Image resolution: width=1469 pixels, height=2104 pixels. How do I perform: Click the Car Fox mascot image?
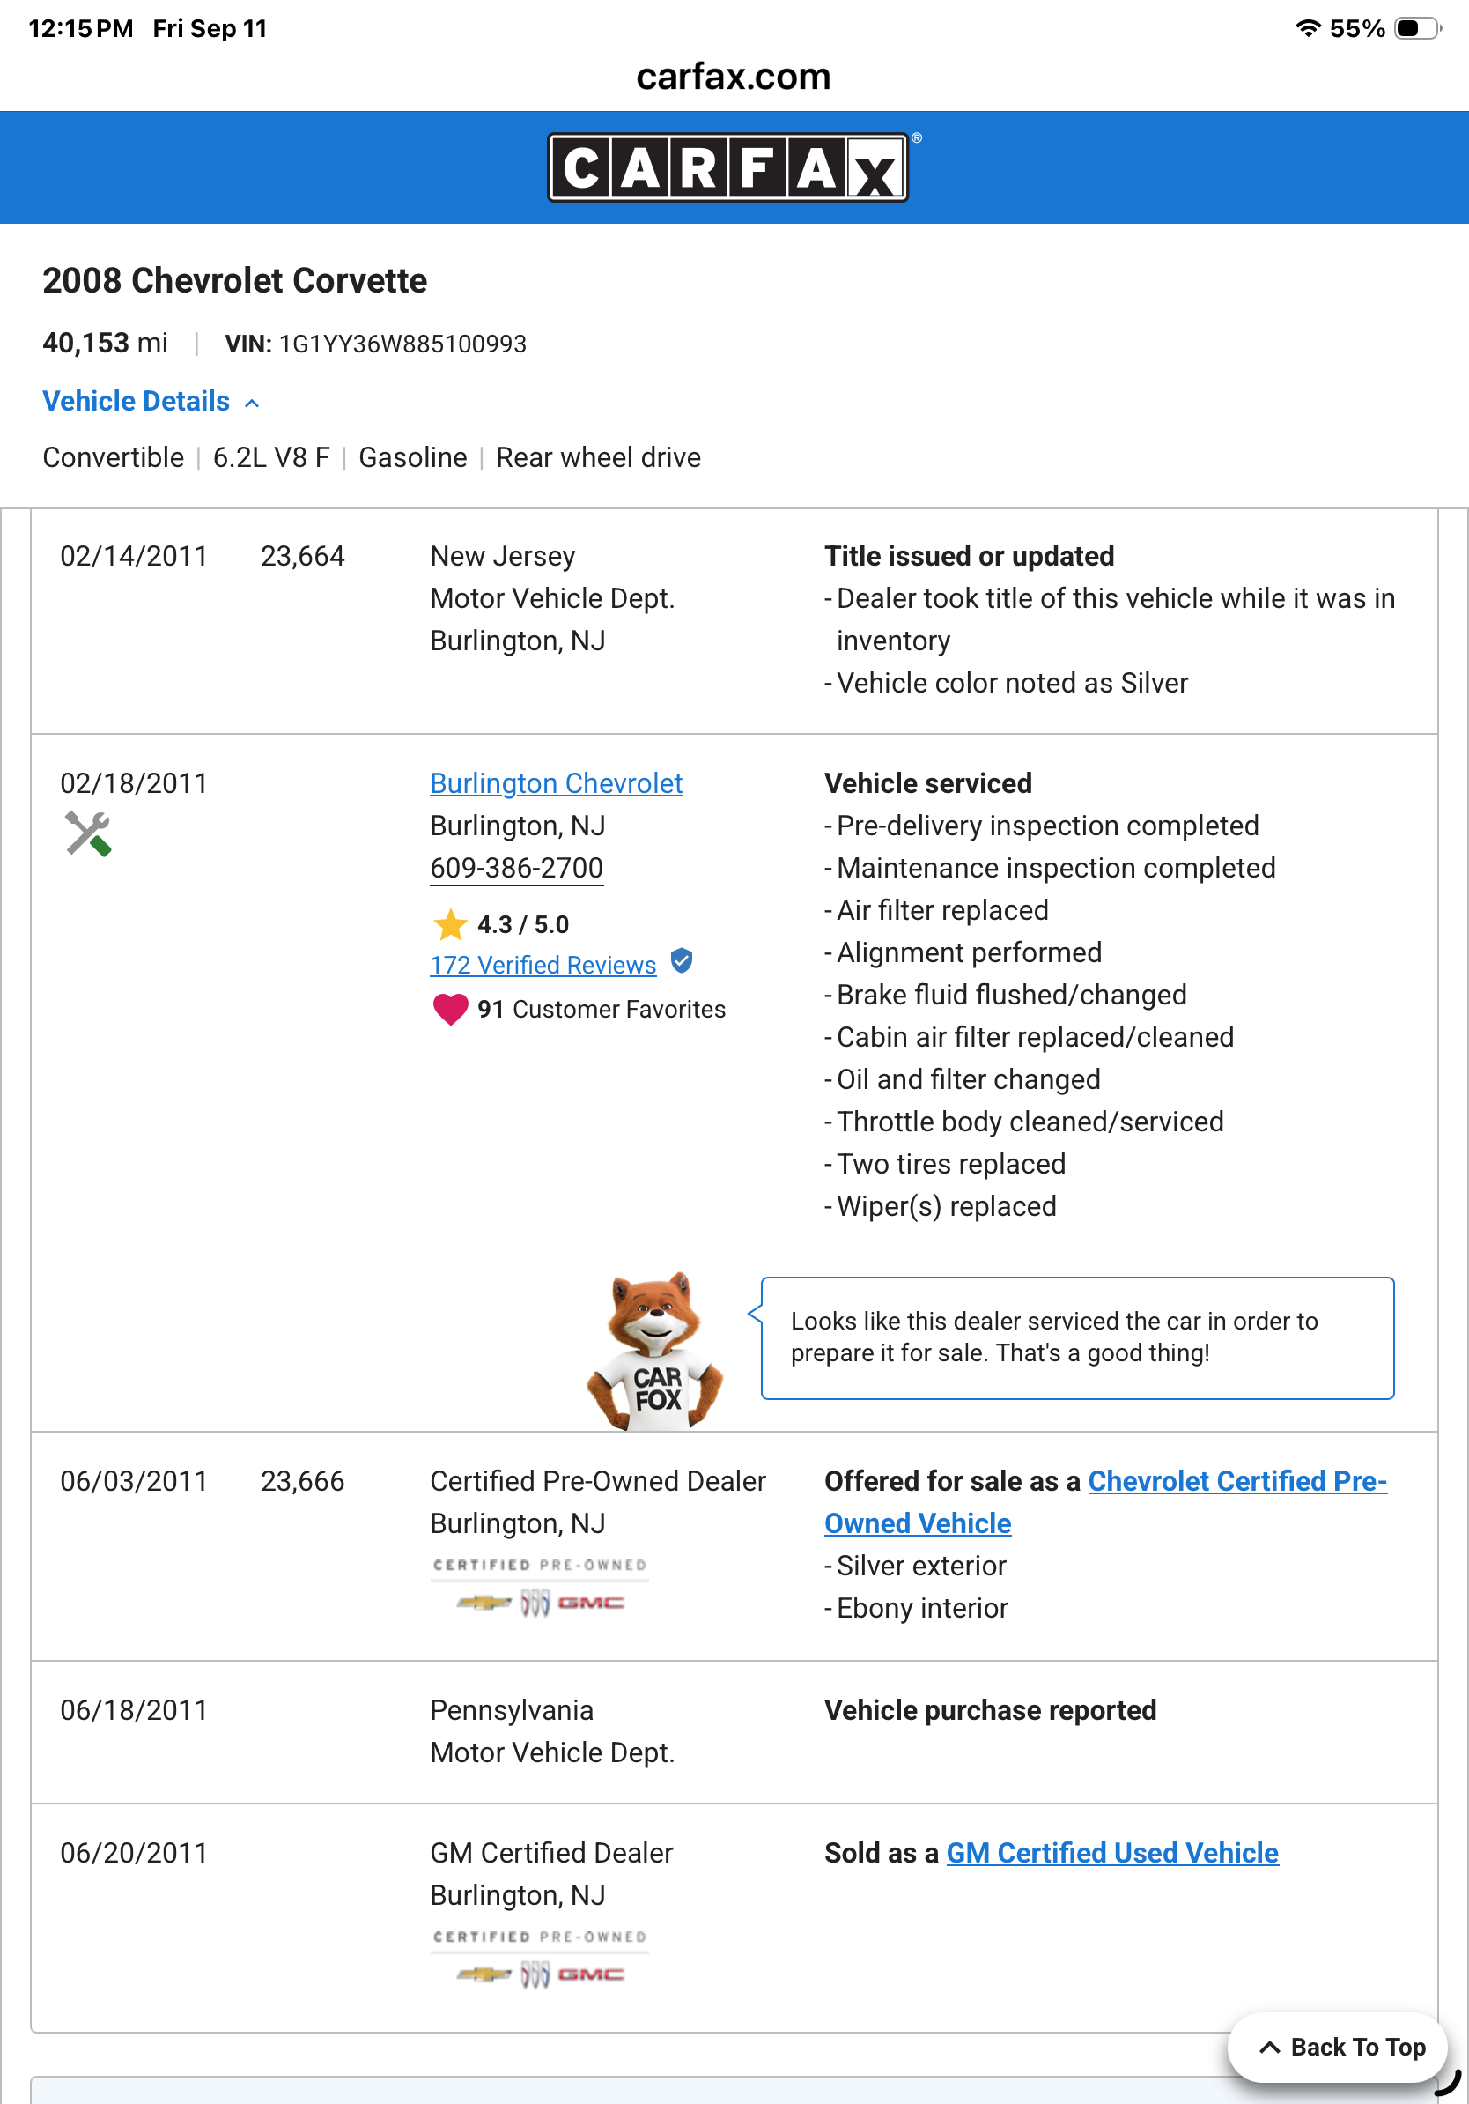(x=655, y=1351)
